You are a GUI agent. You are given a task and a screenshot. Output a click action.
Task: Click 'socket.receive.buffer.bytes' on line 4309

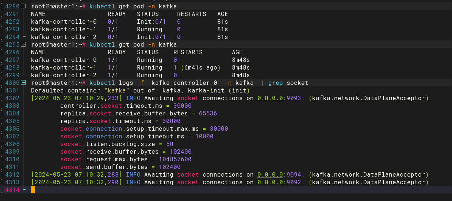(x=110, y=151)
